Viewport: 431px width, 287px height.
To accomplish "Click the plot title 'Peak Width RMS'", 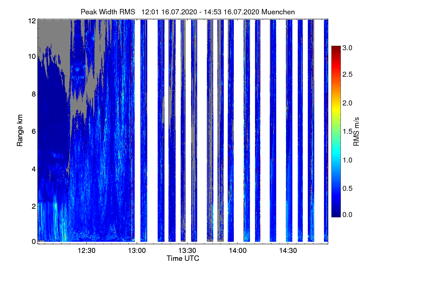I will click(x=108, y=12).
